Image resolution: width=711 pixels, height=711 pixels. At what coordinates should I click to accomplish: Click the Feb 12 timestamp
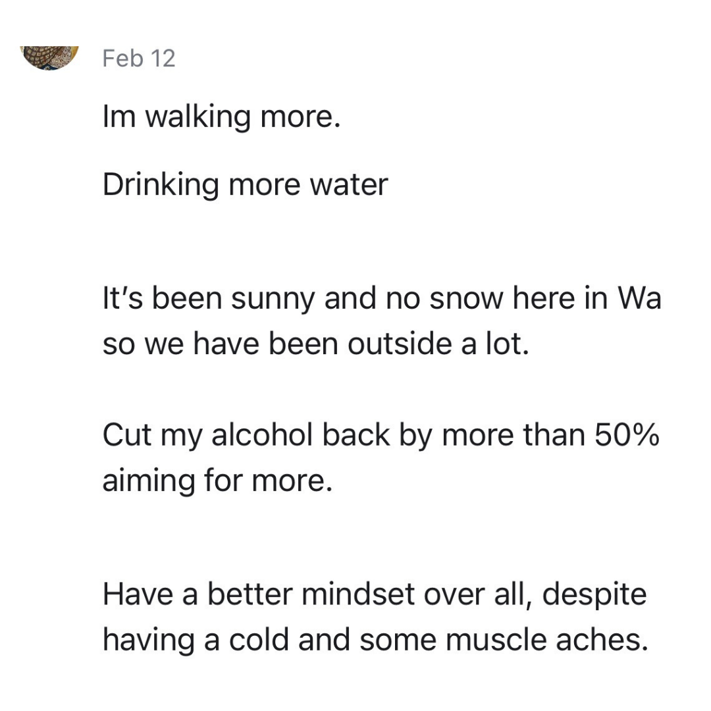click(x=139, y=59)
